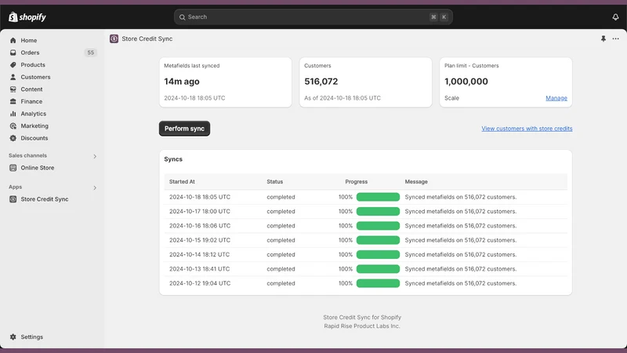Open the Home icon in sidebar

[x=13, y=41]
